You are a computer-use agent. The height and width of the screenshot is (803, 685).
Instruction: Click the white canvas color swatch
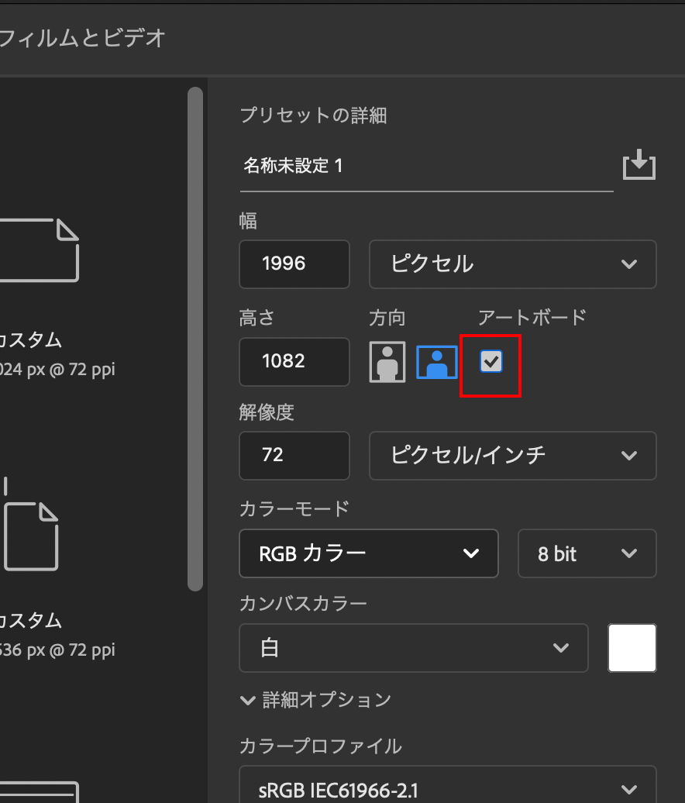point(632,647)
